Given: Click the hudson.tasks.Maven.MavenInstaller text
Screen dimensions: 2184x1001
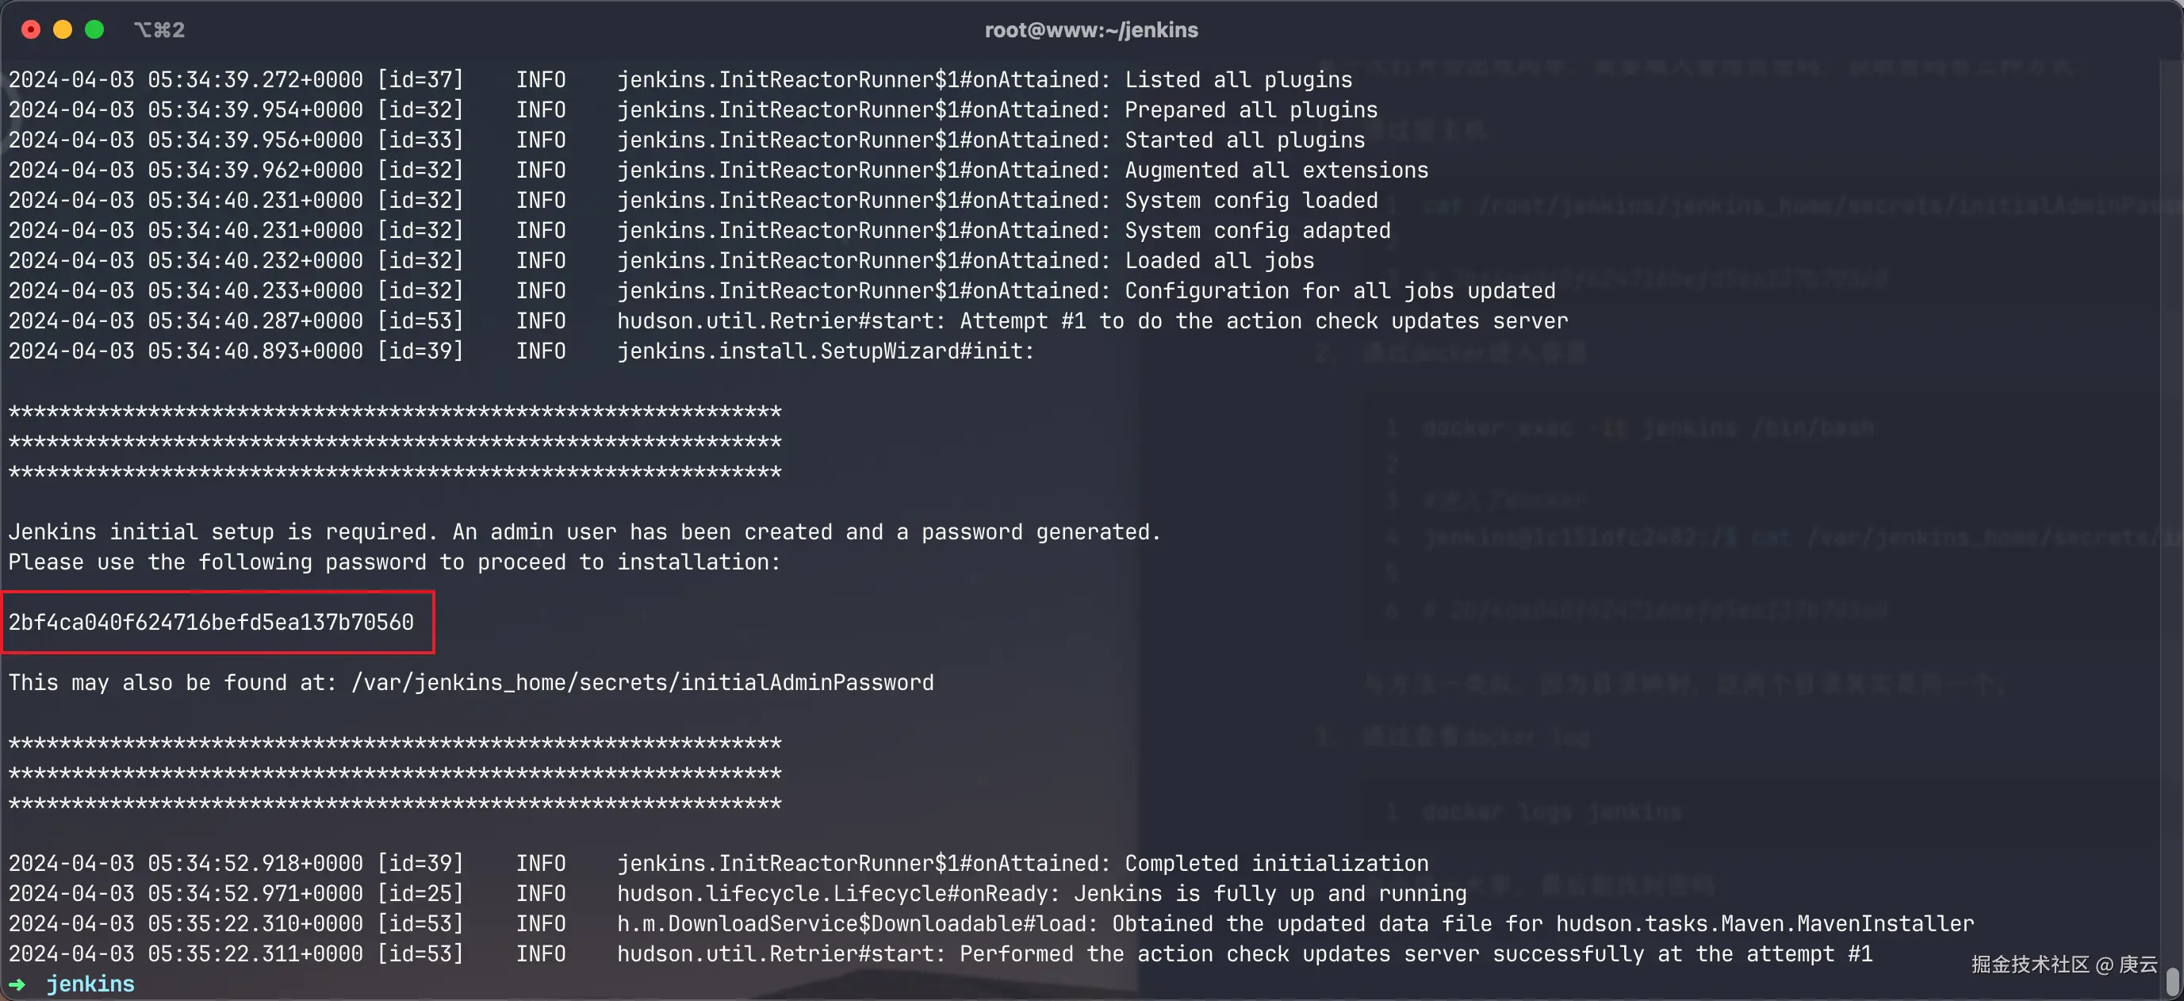Looking at the screenshot, I should (1764, 923).
